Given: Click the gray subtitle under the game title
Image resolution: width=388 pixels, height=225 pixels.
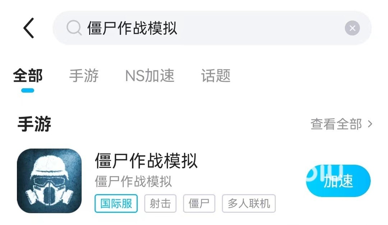Looking at the screenshot, I should tap(133, 182).
